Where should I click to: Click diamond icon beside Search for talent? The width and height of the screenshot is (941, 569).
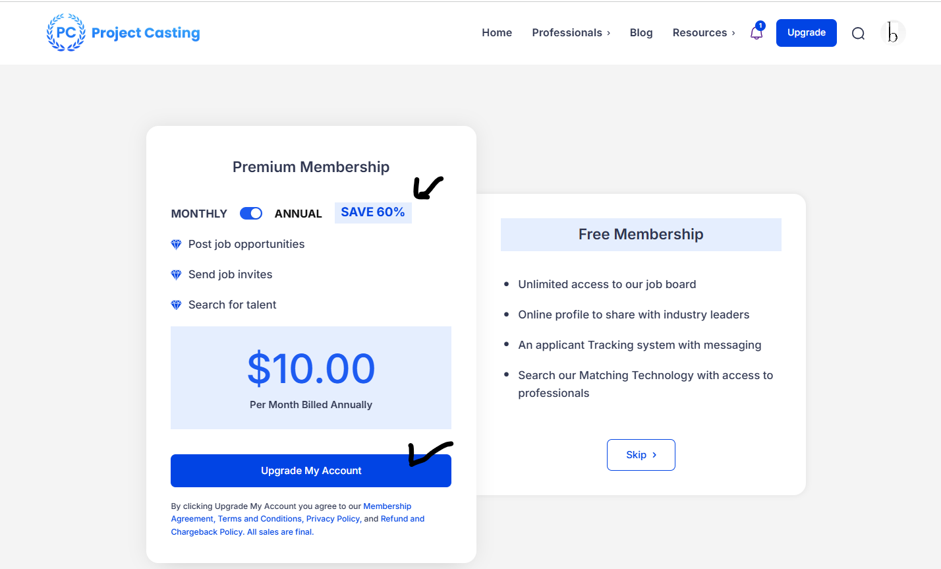point(176,305)
